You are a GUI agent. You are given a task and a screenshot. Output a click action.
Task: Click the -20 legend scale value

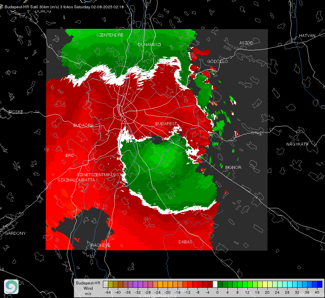click(x=167, y=292)
